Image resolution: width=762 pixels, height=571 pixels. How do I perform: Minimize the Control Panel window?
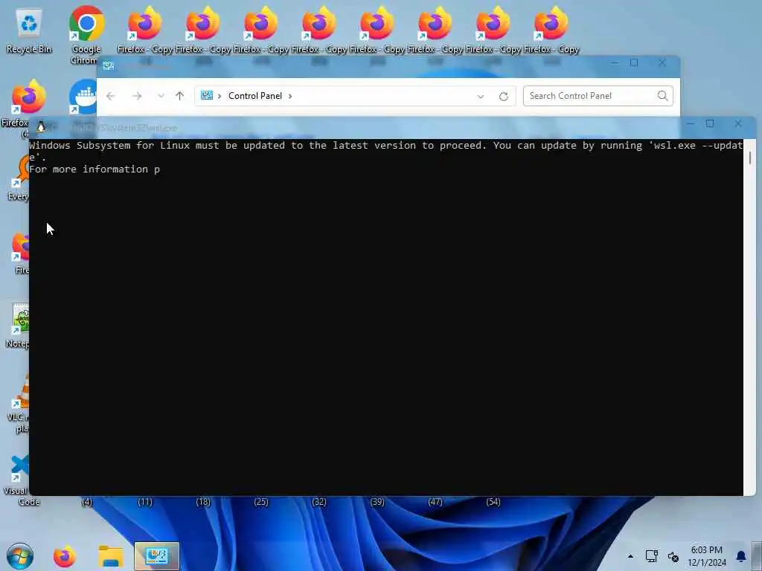click(615, 62)
